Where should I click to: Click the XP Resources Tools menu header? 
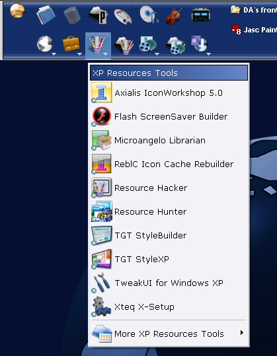coord(169,73)
